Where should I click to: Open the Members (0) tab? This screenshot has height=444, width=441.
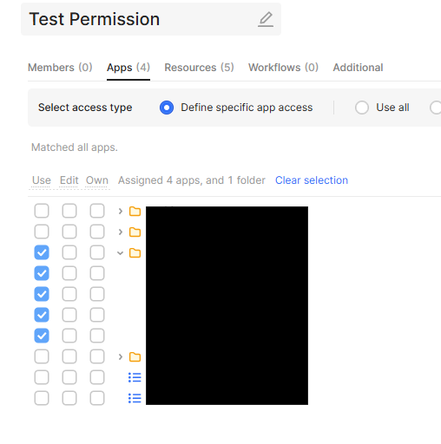point(60,68)
